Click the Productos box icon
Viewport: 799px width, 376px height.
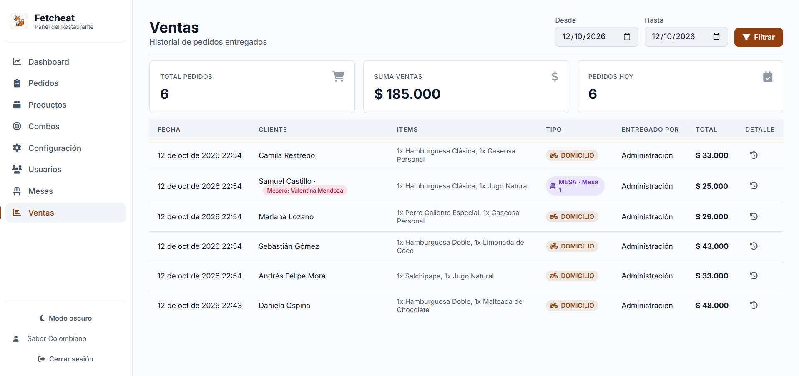coord(17,105)
